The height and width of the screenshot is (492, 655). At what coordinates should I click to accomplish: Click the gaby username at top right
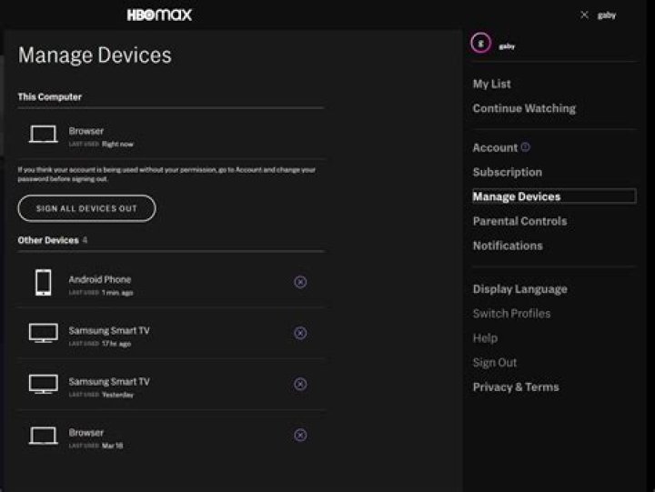pos(607,15)
